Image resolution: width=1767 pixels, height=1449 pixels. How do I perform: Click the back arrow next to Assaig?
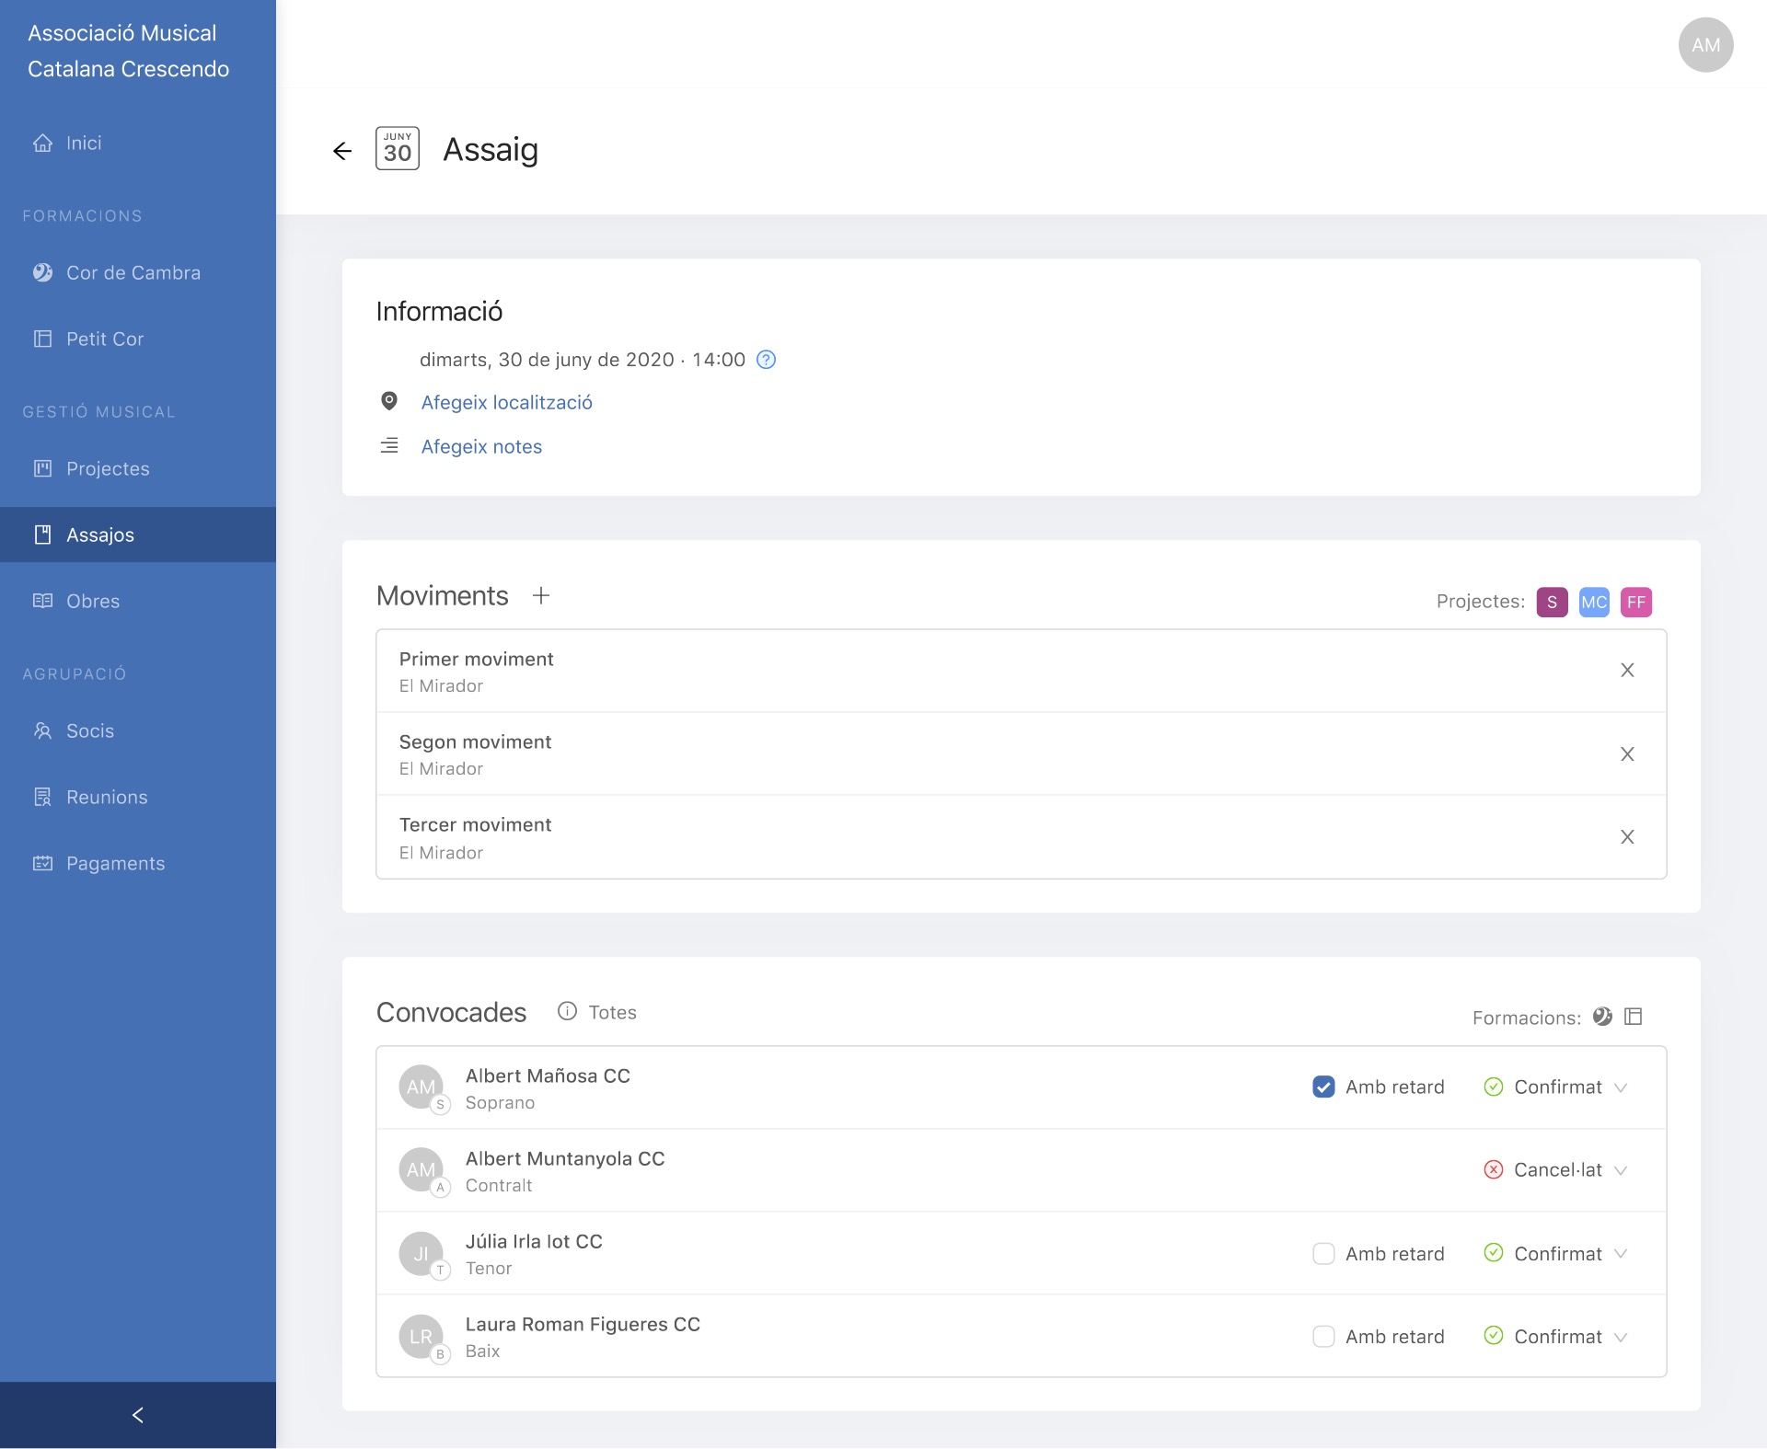pyautogui.click(x=342, y=151)
